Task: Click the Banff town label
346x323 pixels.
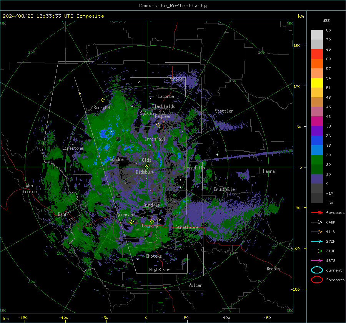Action: pos(63,214)
